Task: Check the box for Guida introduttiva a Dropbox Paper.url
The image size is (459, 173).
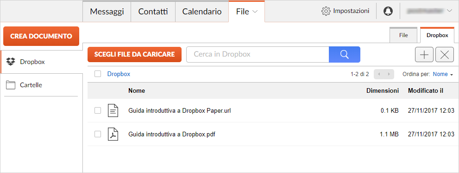Action: coord(98,110)
